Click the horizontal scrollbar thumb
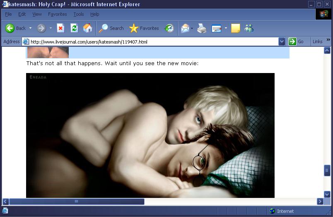 point(77,202)
